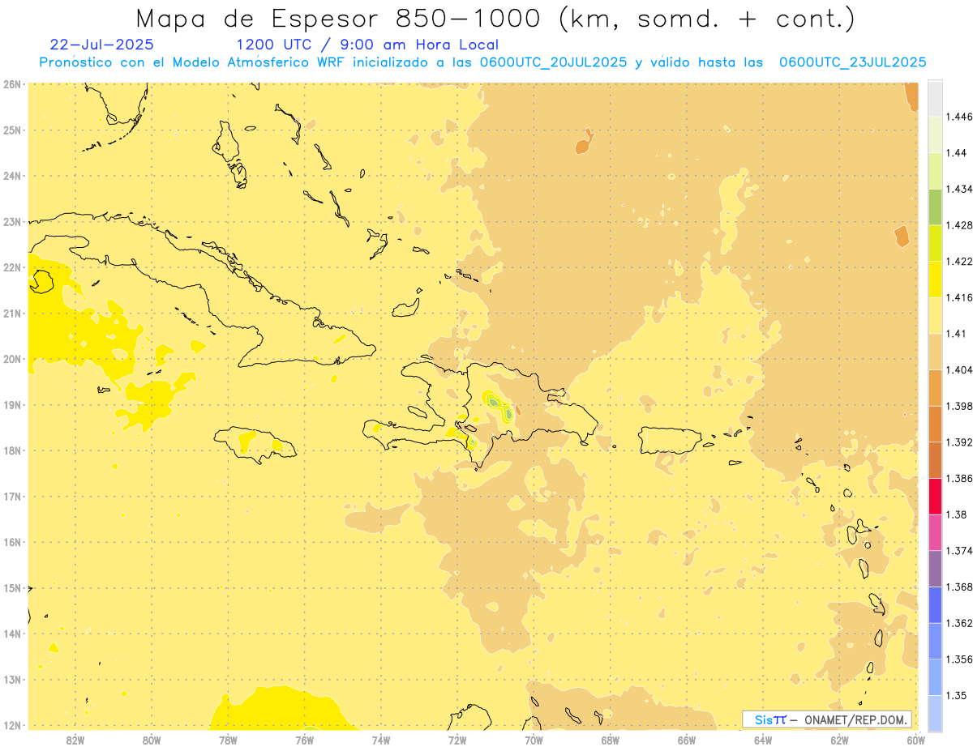Click the '64W' longitude axis label
973x751 pixels.
[763, 740]
